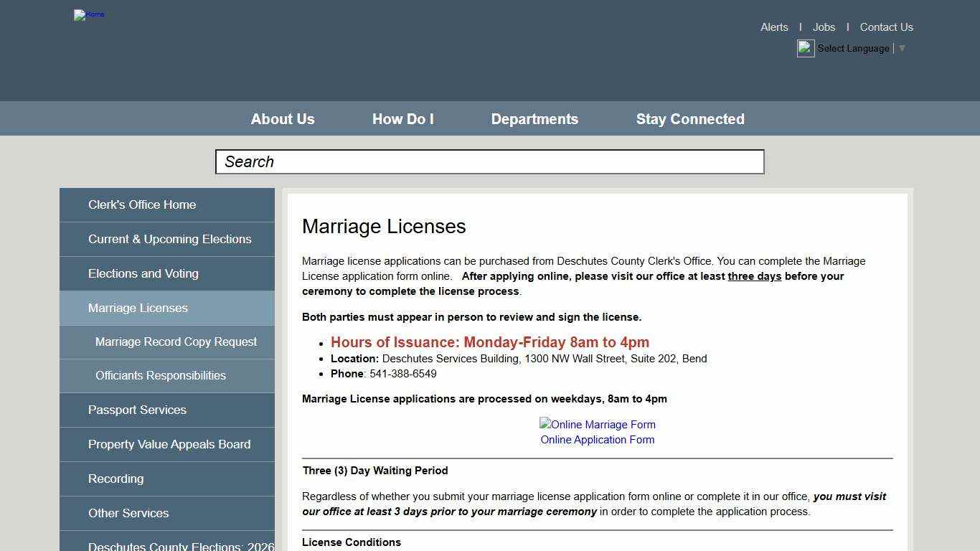Image resolution: width=980 pixels, height=551 pixels.
Task: Open the About Us menu
Action: point(283,118)
